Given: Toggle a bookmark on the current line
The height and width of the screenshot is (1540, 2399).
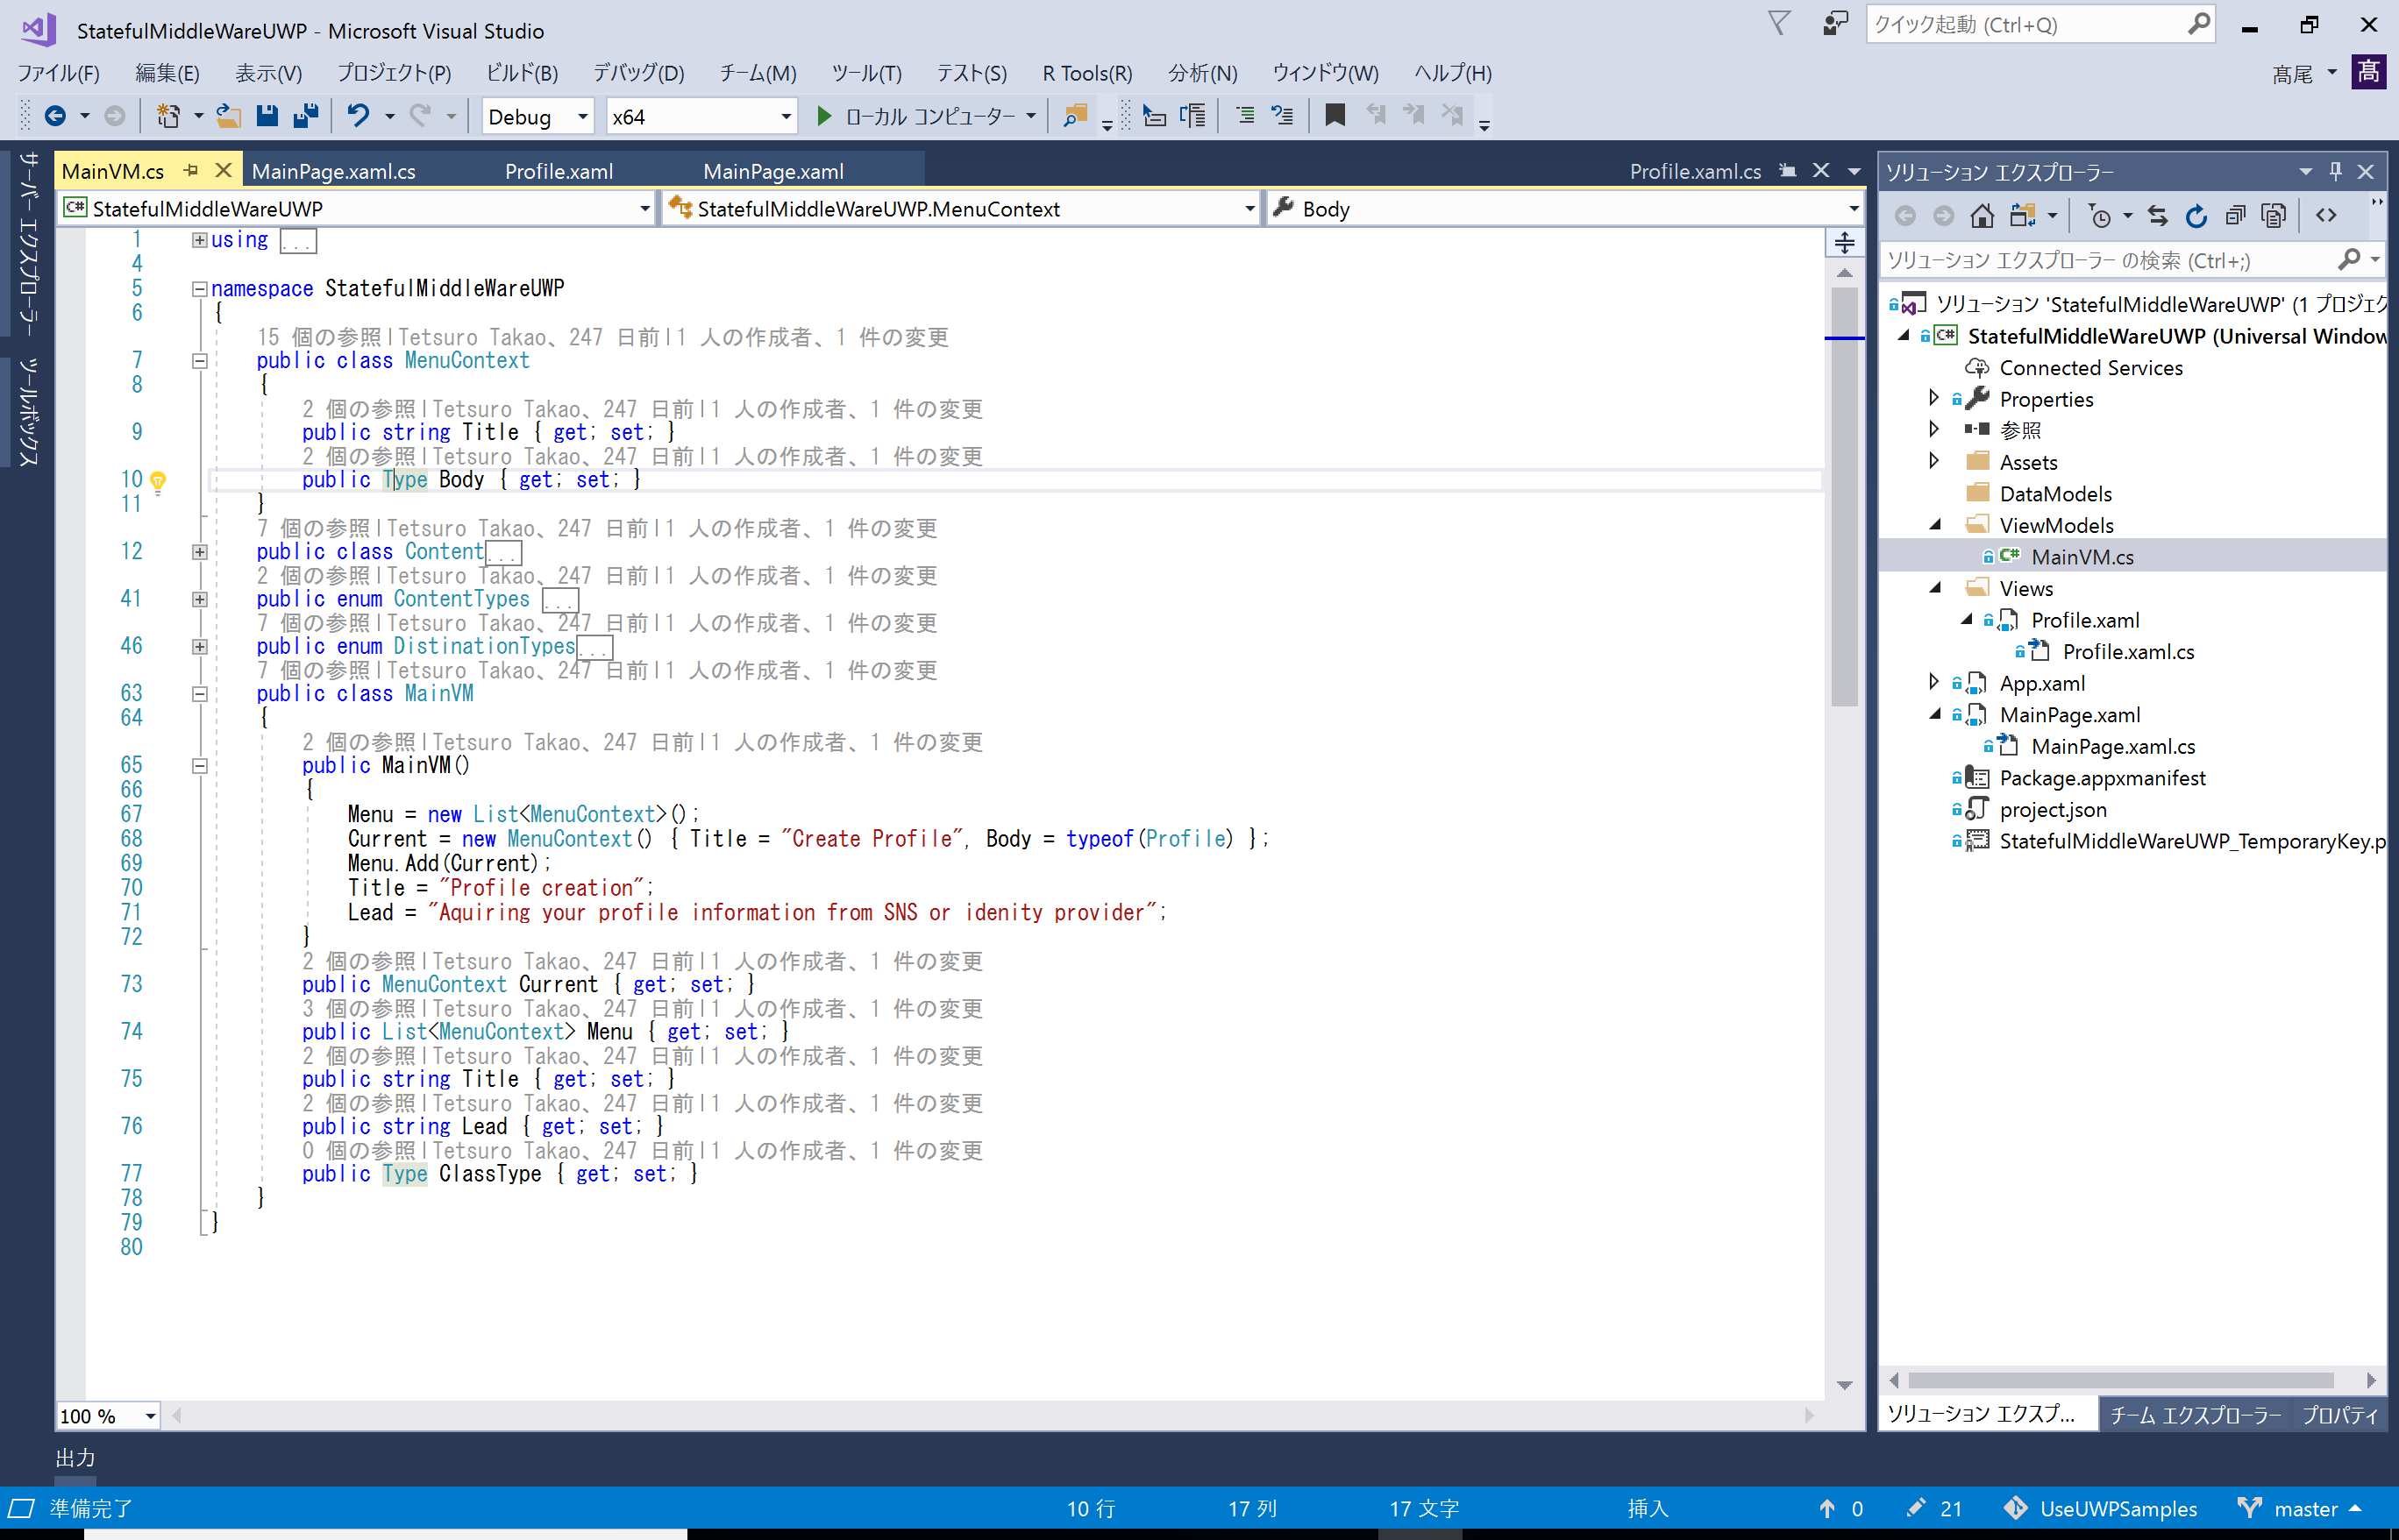Looking at the screenshot, I should (1335, 116).
